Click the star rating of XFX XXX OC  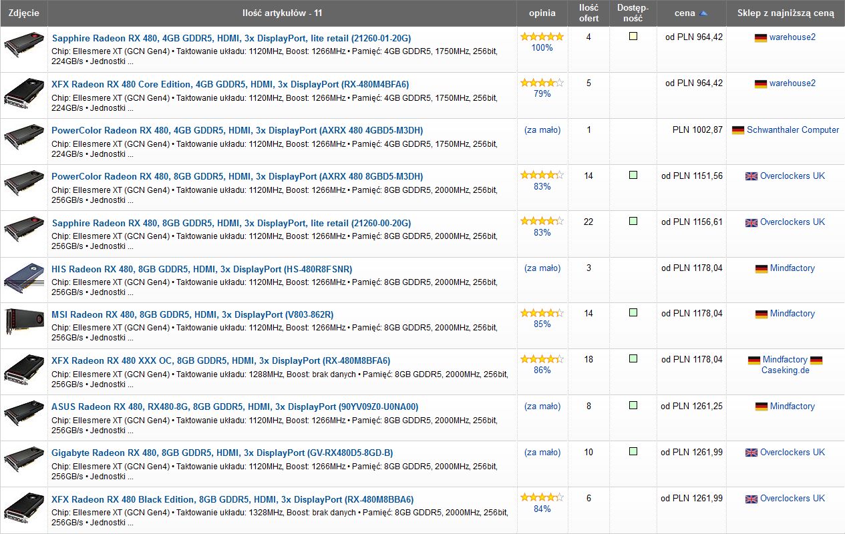coord(542,358)
